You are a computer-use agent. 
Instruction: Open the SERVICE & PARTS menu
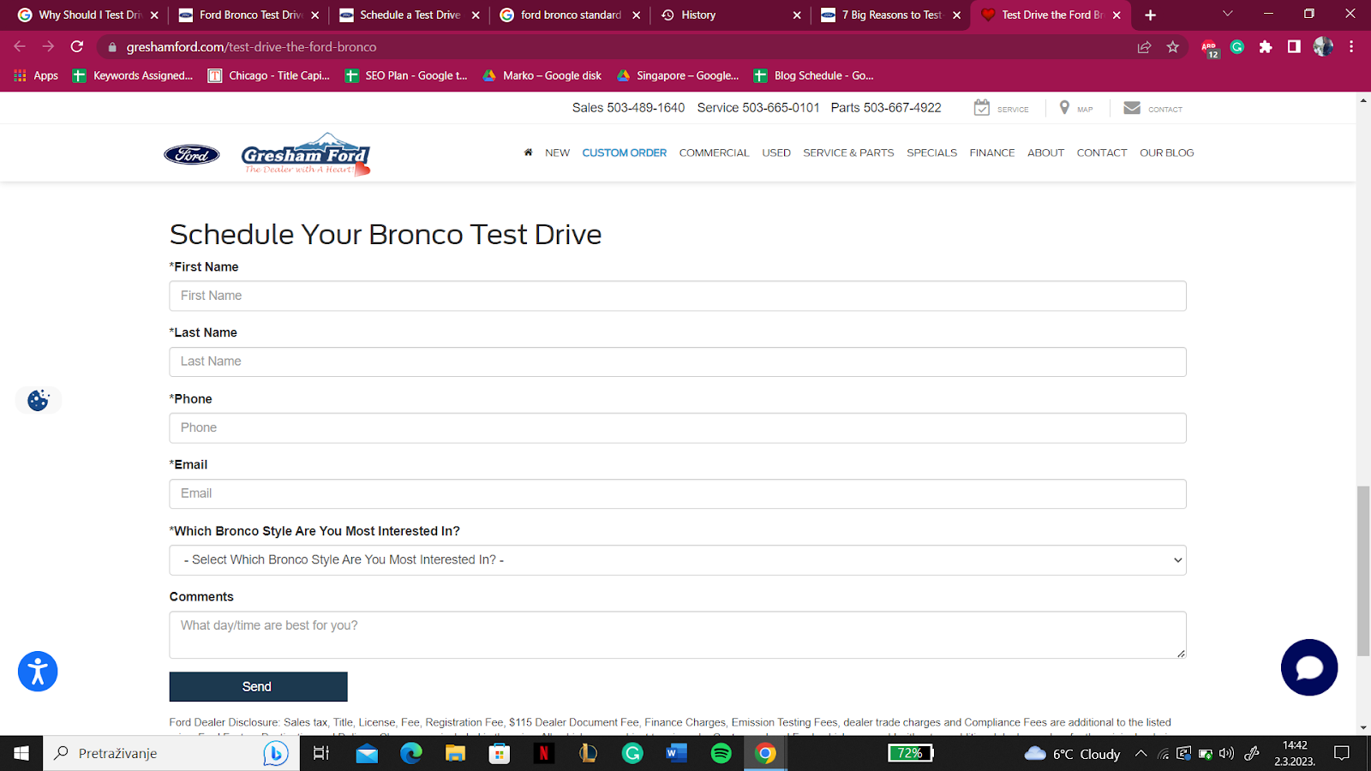(x=848, y=152)
